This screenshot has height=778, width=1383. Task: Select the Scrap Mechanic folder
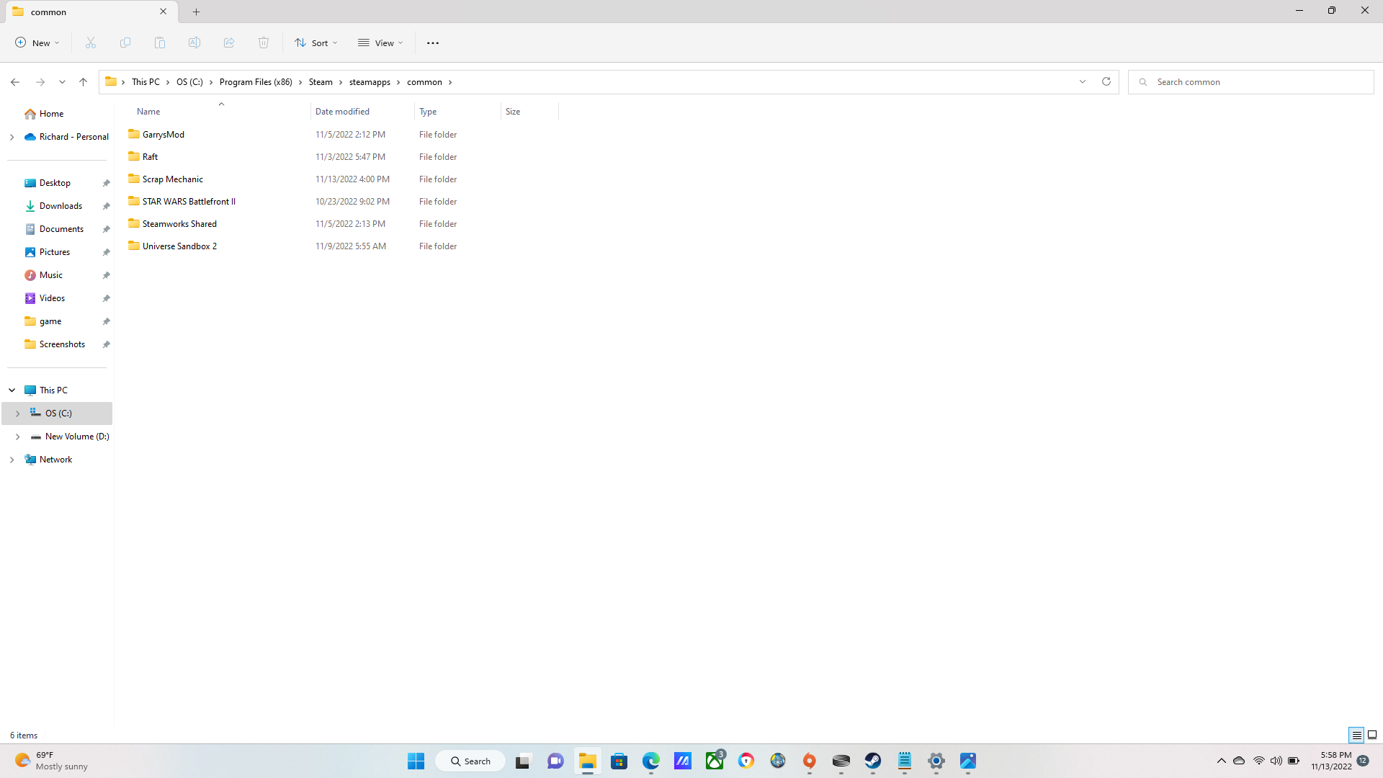[x=173, y=179]
